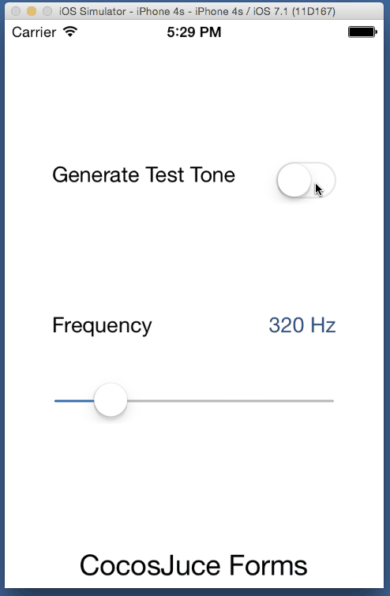This screenshot has height=596, width=390.
Task: Click the blue filled part of Frequency slider
Action: 74,401
